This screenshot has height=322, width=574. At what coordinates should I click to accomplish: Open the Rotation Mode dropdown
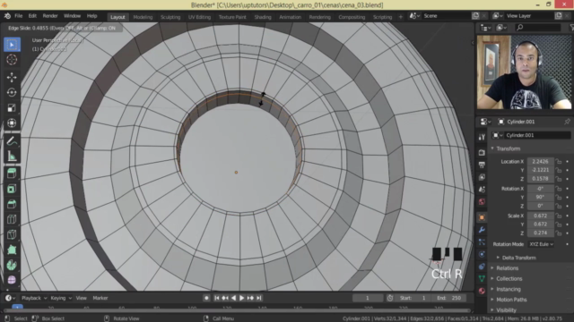[541, 244]
